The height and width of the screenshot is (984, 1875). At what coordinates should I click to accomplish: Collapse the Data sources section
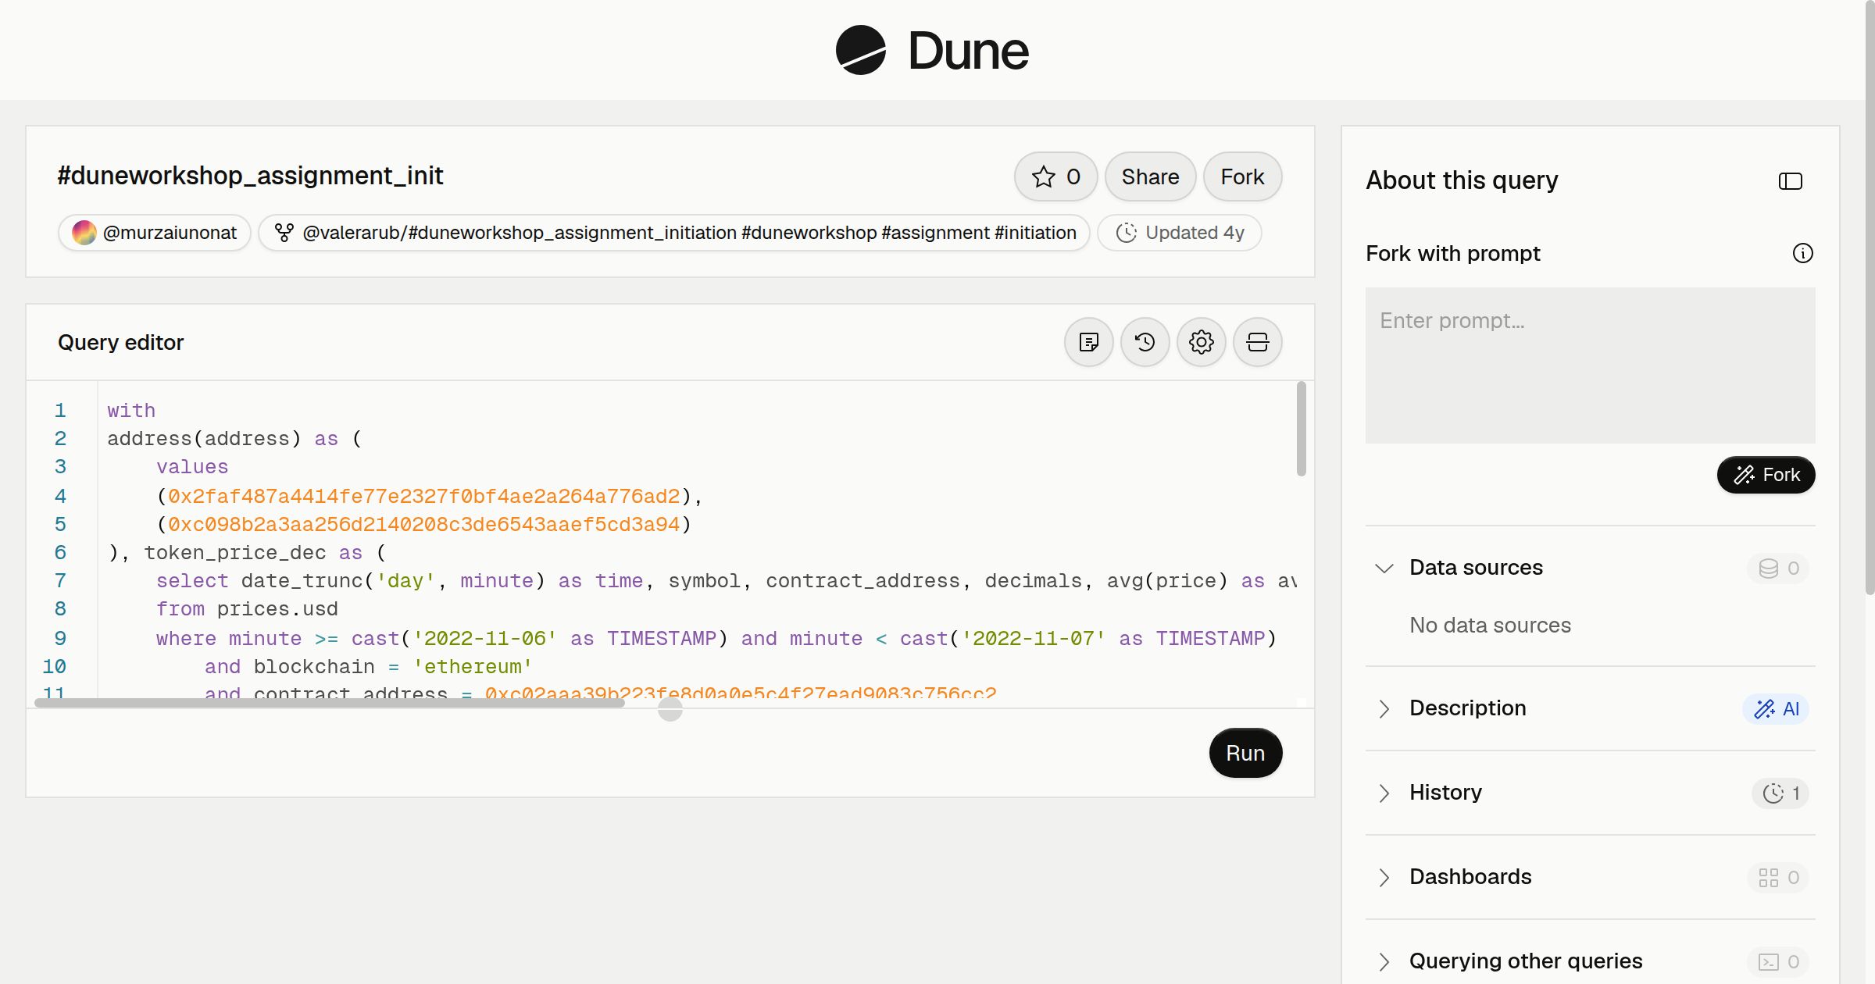coord(1384,568)
